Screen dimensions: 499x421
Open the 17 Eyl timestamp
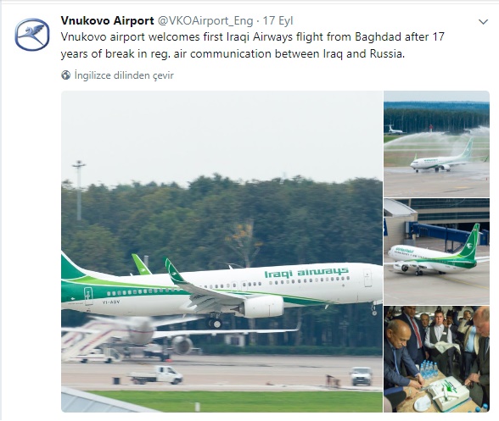click(x=278, y=21)
